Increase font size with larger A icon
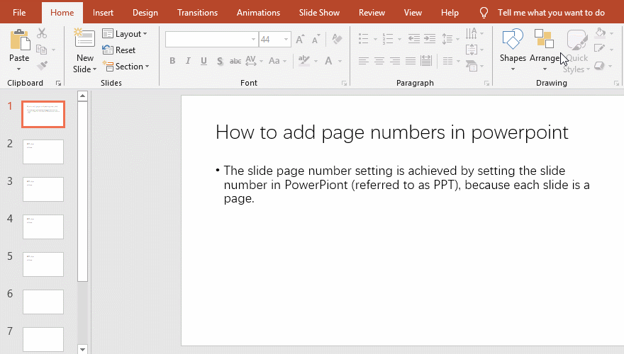The height and width of the screenshot is (354, 624). [x=300, y=39]
